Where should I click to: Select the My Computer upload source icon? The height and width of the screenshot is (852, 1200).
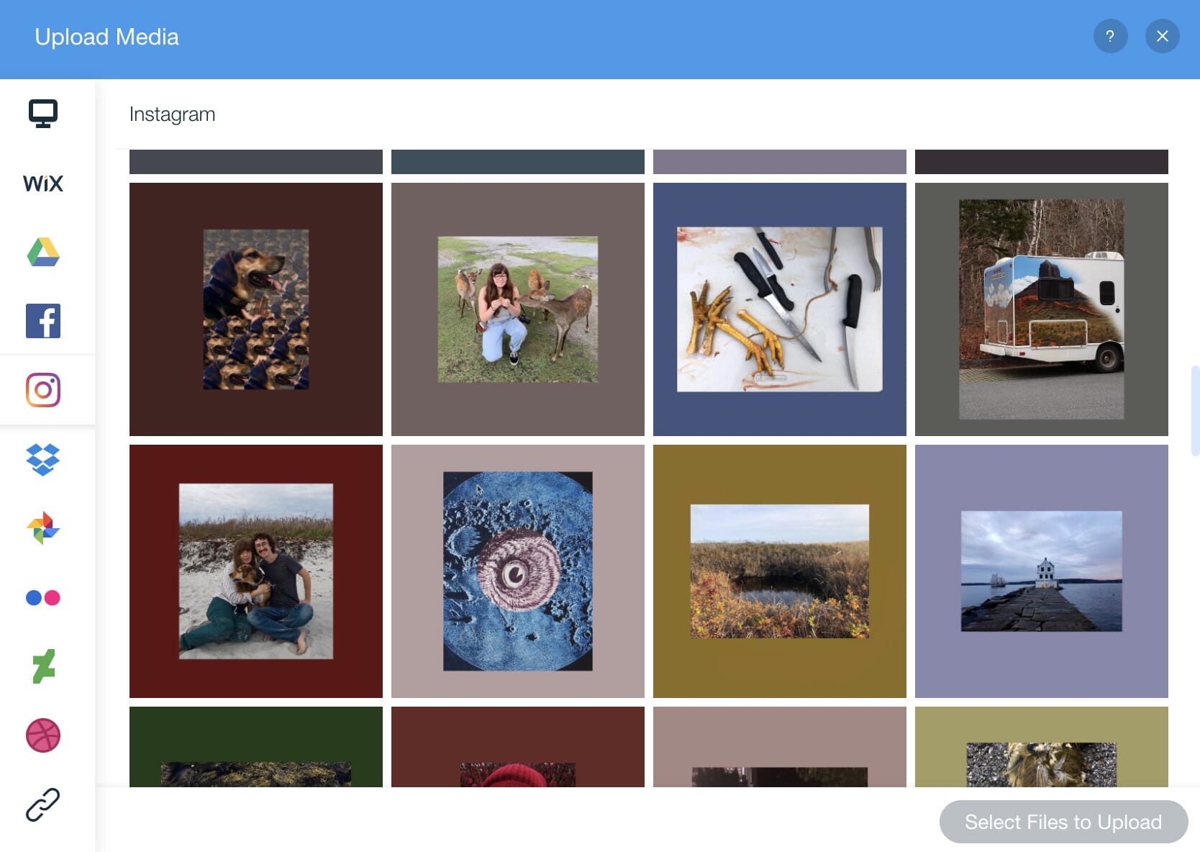pyautogui.click(x=43, y=114)
